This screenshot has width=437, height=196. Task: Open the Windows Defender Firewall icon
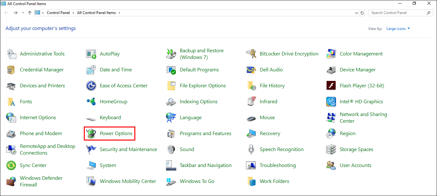11,181
